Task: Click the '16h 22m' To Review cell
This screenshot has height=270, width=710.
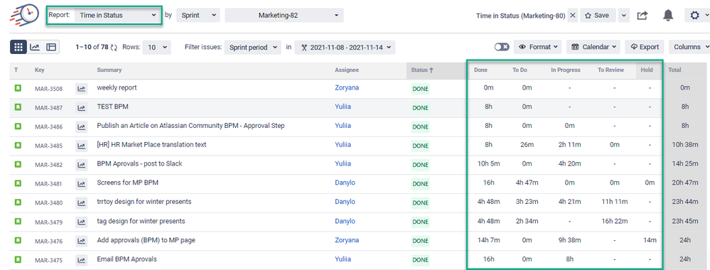Action: [615, 221]
